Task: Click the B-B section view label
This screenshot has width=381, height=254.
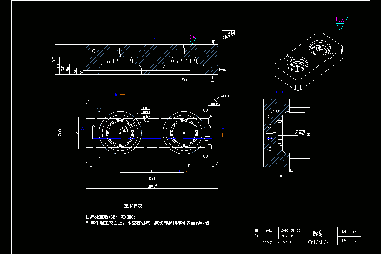Action: tap(279, 92)
